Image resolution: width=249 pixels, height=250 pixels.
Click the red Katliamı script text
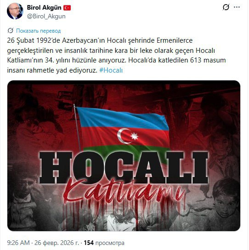click(x=124, y=191)
